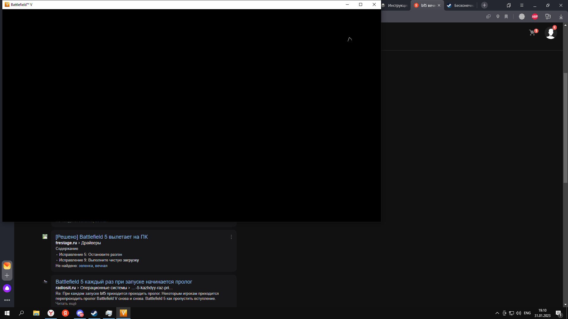
Task: Open 'Battlefield 5 каждый раз при запуске' result
Action: pyautogui.click(x=124, y=282)
